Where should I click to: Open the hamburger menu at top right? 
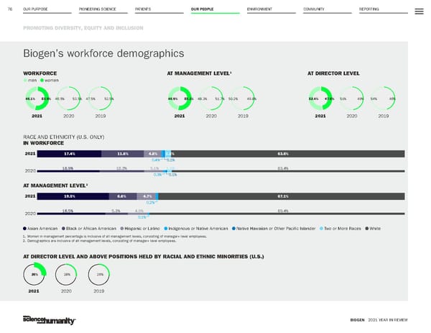point(419,11)
